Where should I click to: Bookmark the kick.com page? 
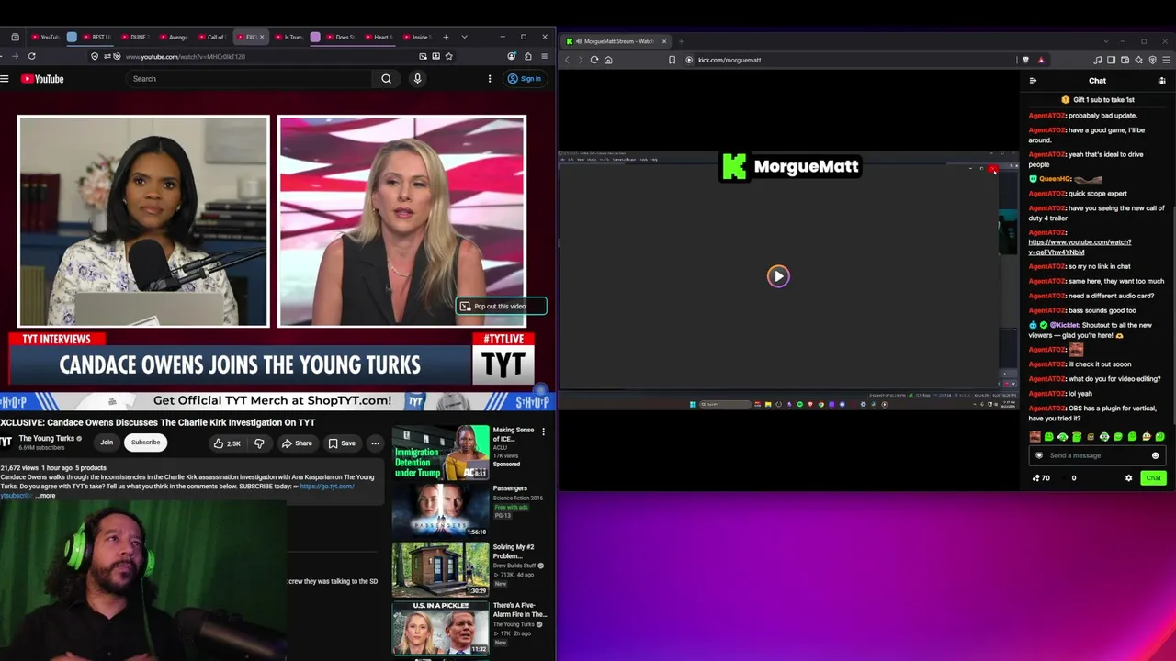(672, 60)
